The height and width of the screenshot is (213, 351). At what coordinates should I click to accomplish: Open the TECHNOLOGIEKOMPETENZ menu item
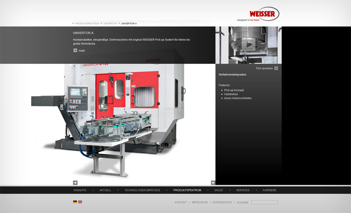coord(142,190)
